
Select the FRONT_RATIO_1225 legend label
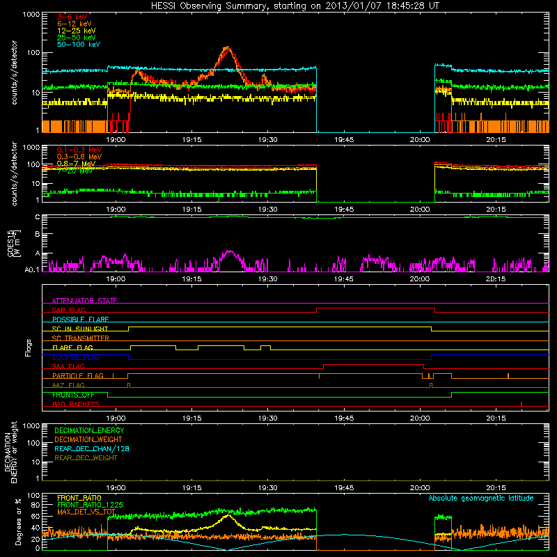click(90, 505)
